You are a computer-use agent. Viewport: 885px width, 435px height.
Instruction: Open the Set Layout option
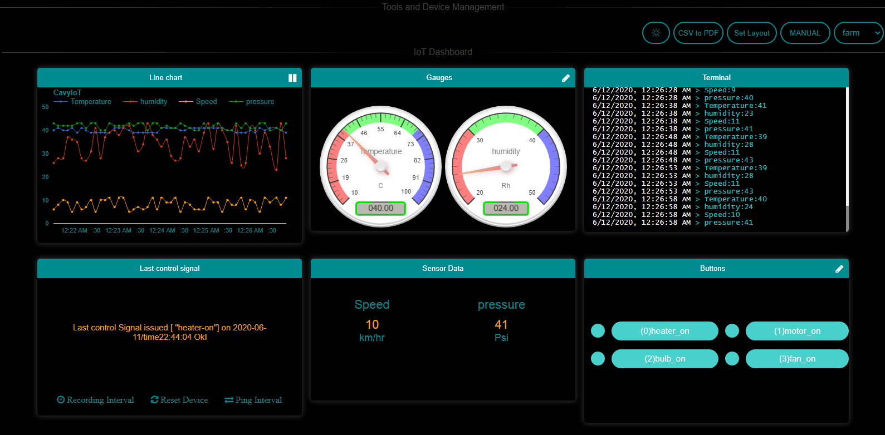pos(751,33)
